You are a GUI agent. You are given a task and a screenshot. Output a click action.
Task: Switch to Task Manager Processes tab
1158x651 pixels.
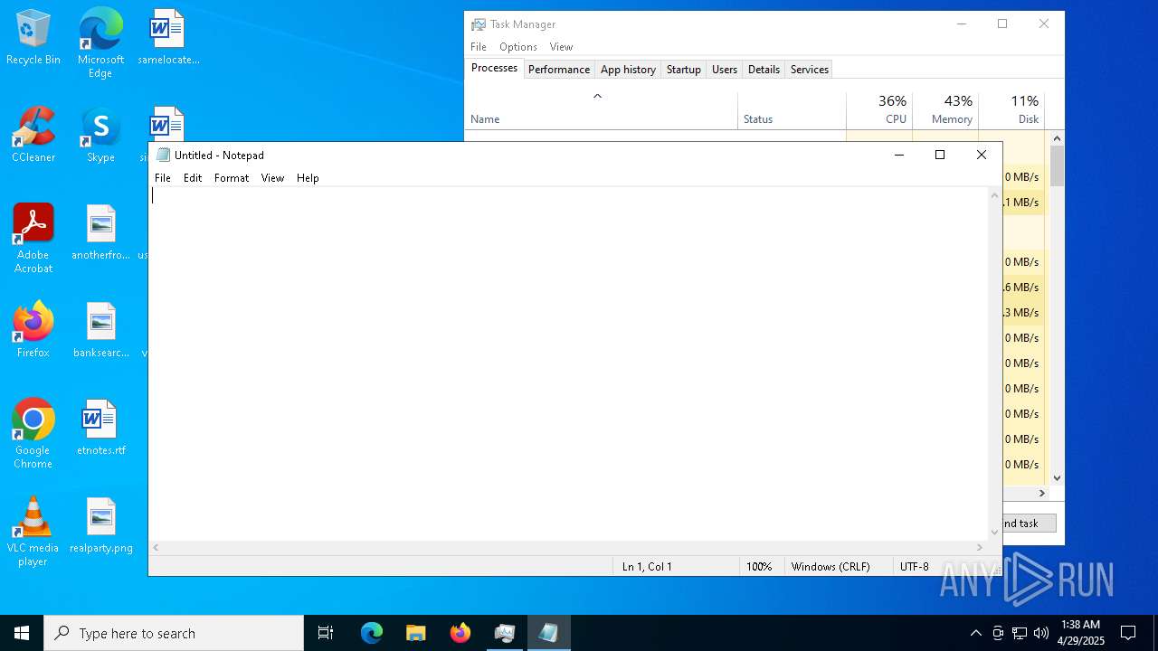coord(494,68)
